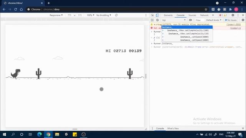Choose instance_.tRex.setJumpVelocity(10) suggestion
The image size is (246, 138).
(187, 34)
